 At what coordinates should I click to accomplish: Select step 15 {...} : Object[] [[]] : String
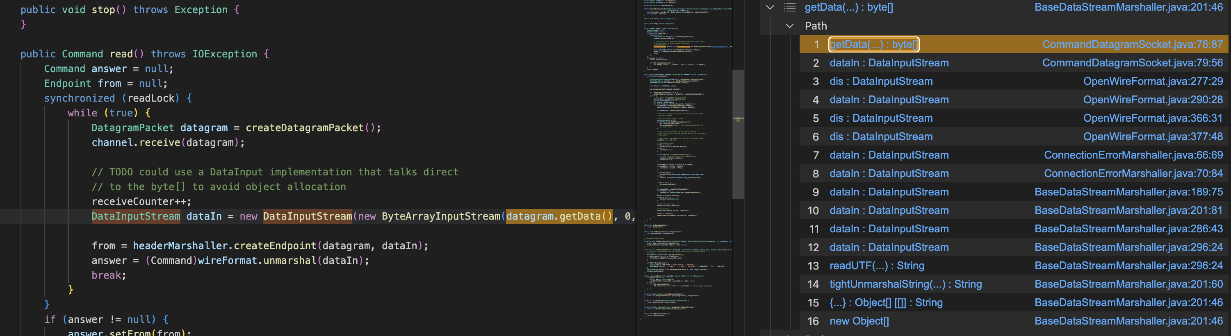coord(886,303)
